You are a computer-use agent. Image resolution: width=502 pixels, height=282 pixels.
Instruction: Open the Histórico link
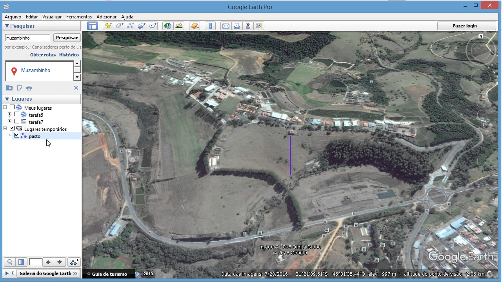coord(69,55)
